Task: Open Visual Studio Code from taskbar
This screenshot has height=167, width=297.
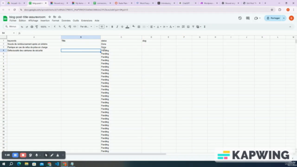Action: coord(57,164)
